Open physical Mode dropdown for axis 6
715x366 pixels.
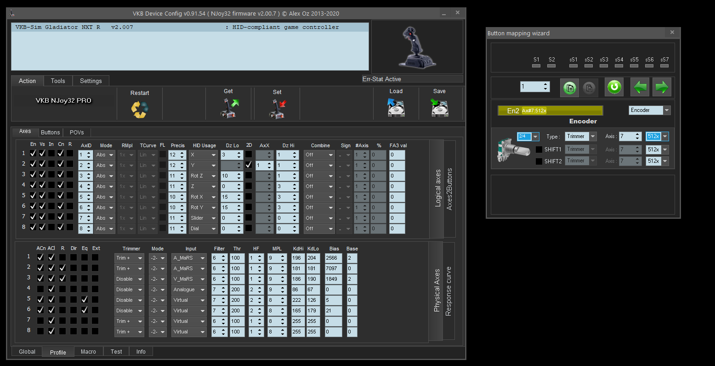point(158,311)
